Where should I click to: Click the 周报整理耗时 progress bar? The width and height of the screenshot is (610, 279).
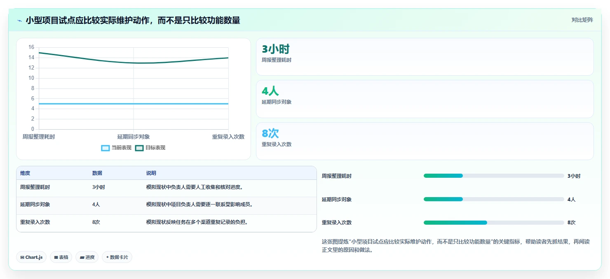tap(494, 176)
